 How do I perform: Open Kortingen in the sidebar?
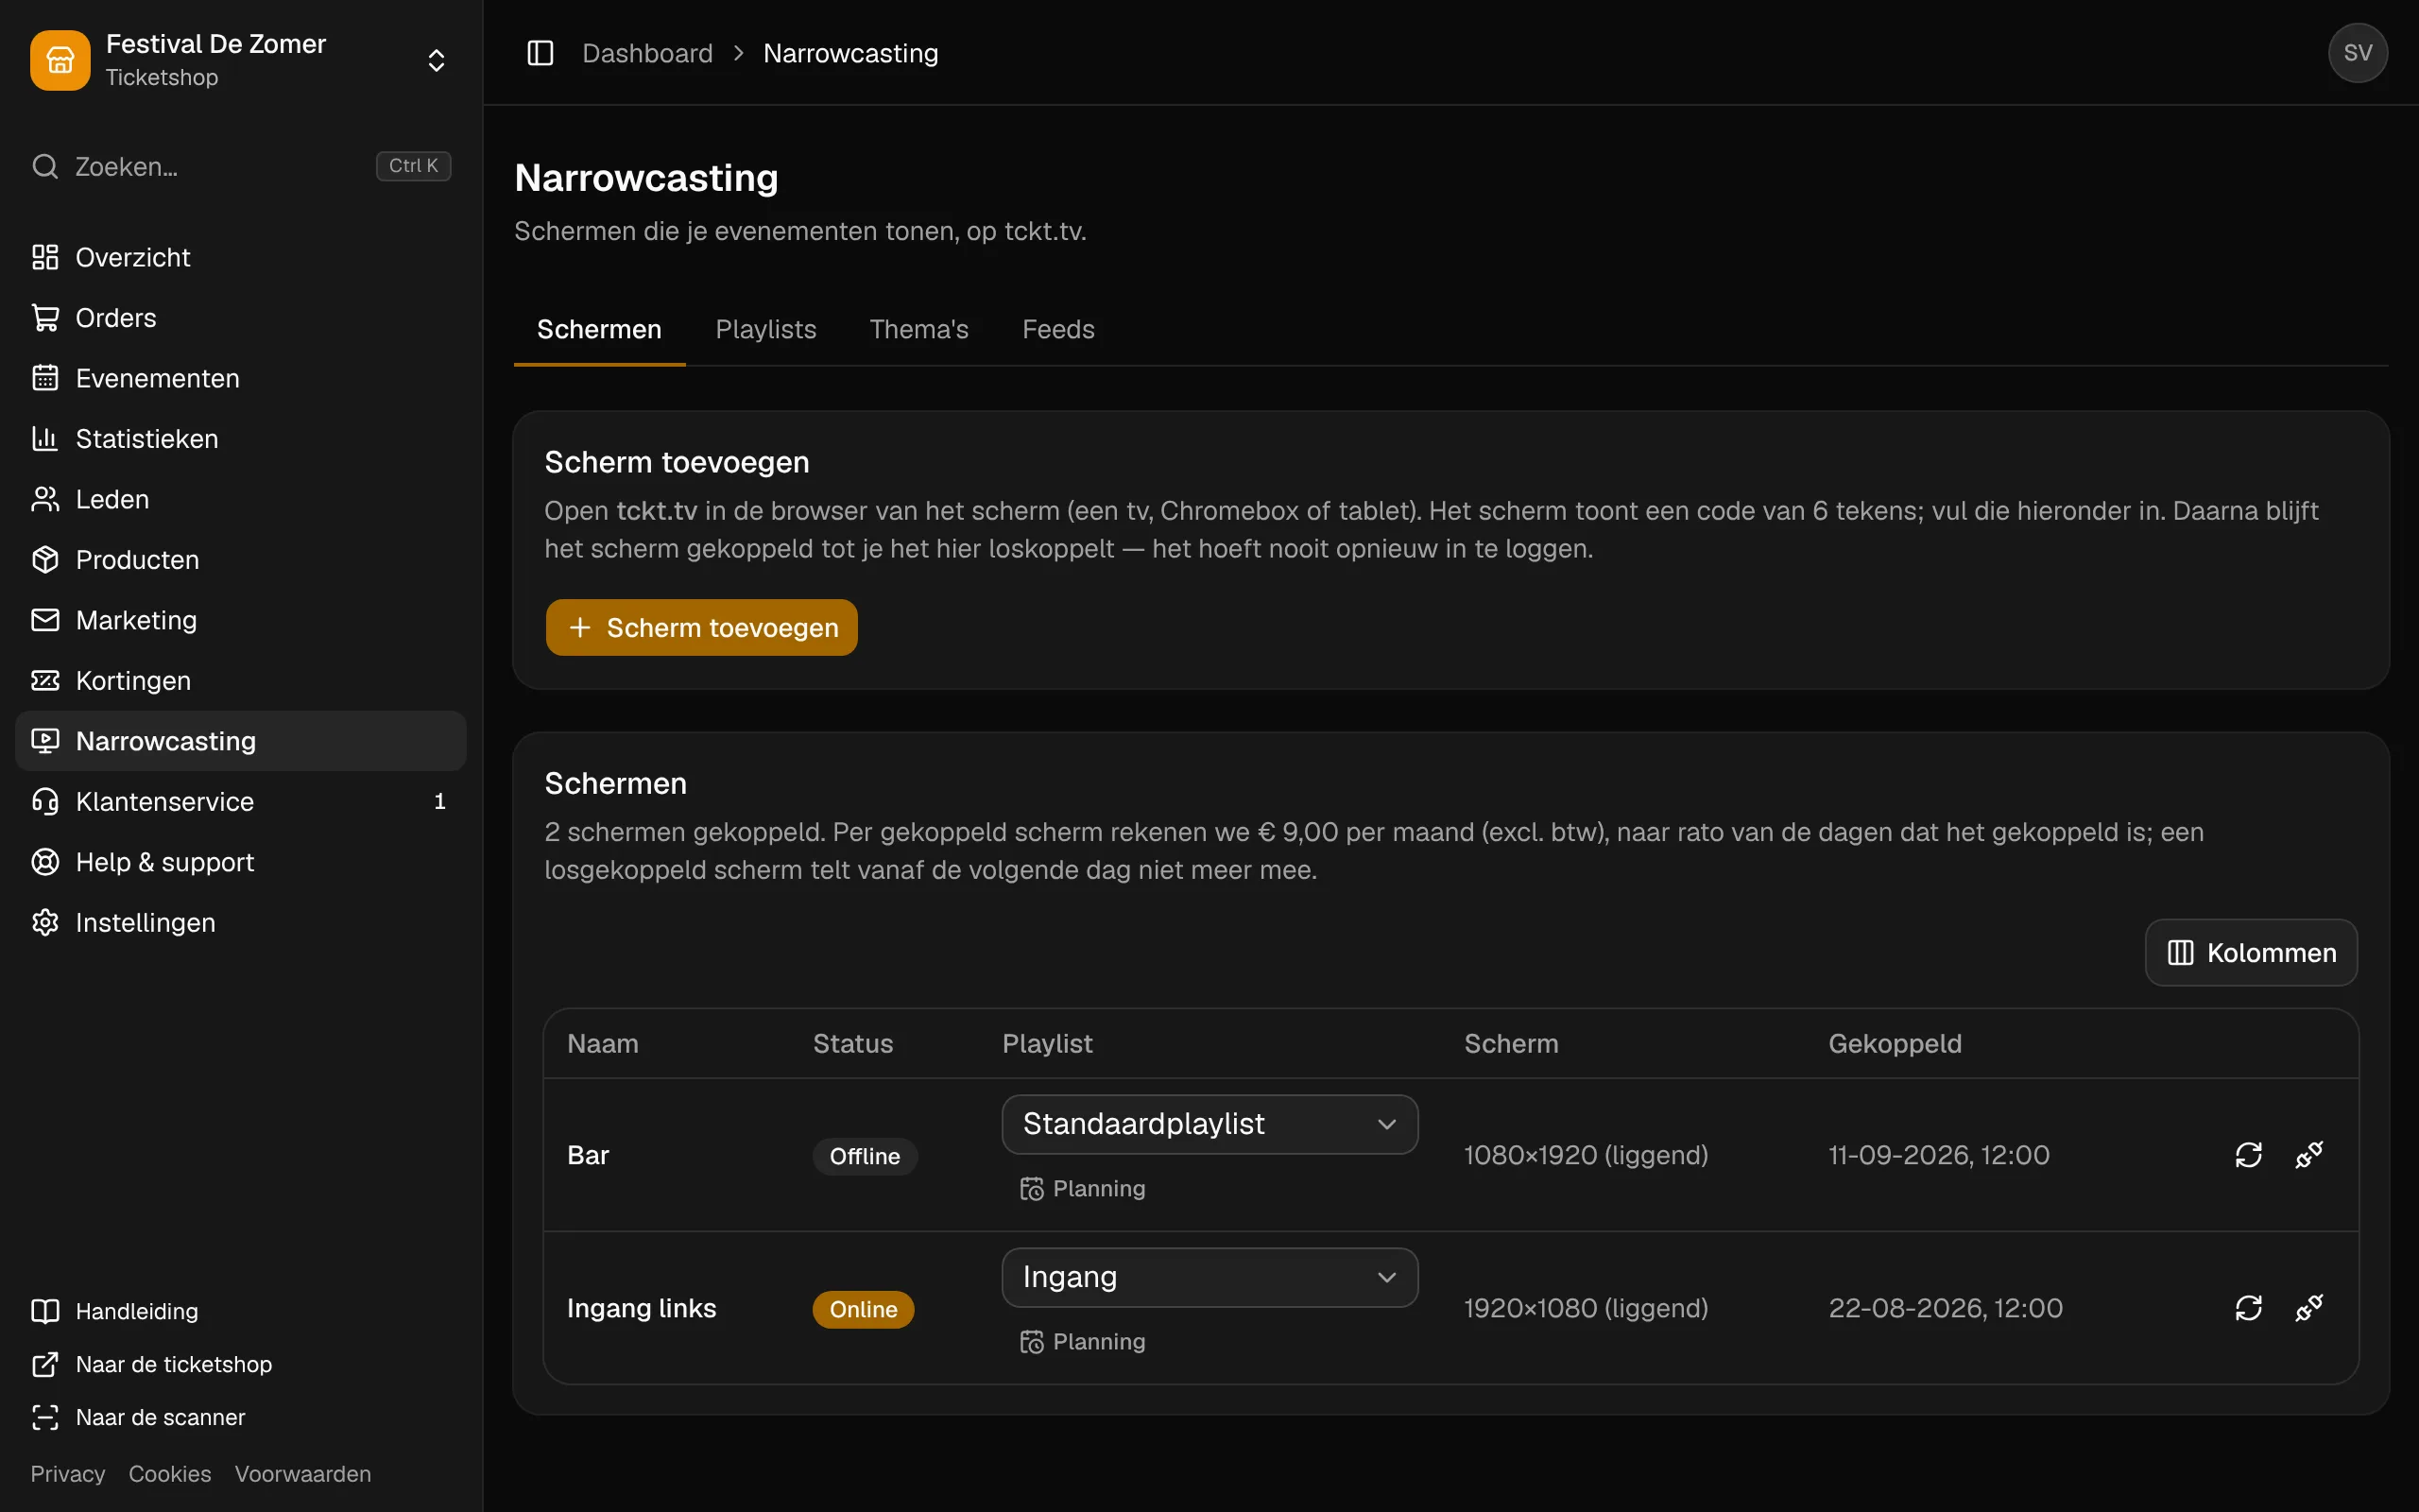pyautogui.click(x=241, y=681)
